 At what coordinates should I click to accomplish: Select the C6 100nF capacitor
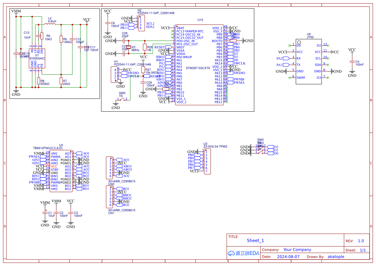coord(108,23)
